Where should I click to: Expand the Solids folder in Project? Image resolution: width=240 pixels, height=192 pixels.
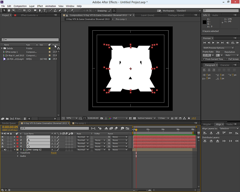[2, 48]
